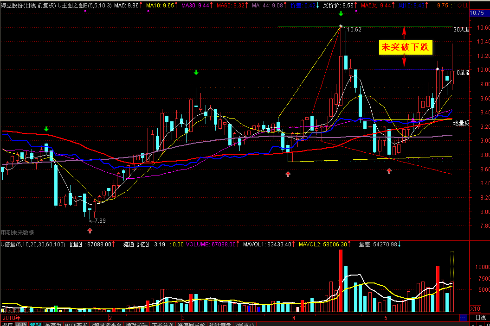This screenshot has width=490, height=326.
Task: Click magenta X marker below 叉价价 label
Action: tap(356, 11)
